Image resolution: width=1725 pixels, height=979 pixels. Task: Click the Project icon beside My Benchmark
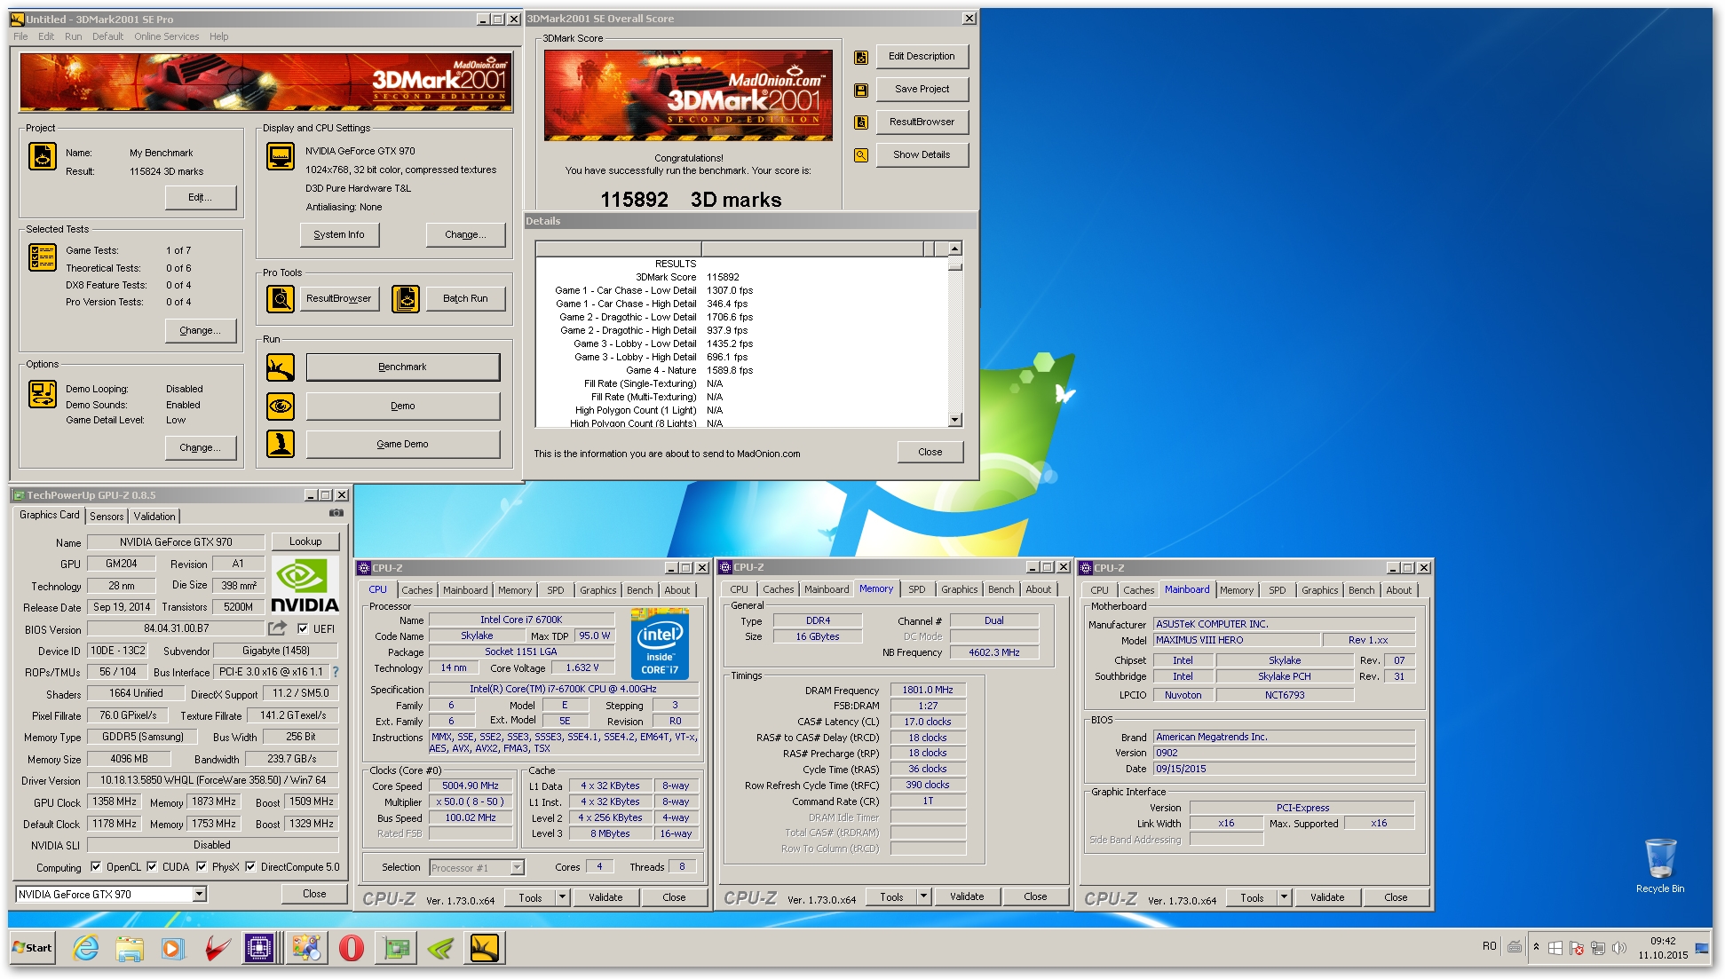point(43,156)
